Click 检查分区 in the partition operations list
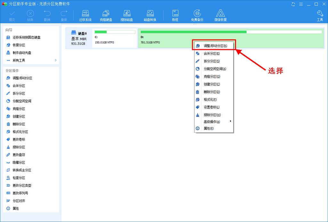Image resolution: width=328 pixels, height=222 pixels. [x=19, y=178]
